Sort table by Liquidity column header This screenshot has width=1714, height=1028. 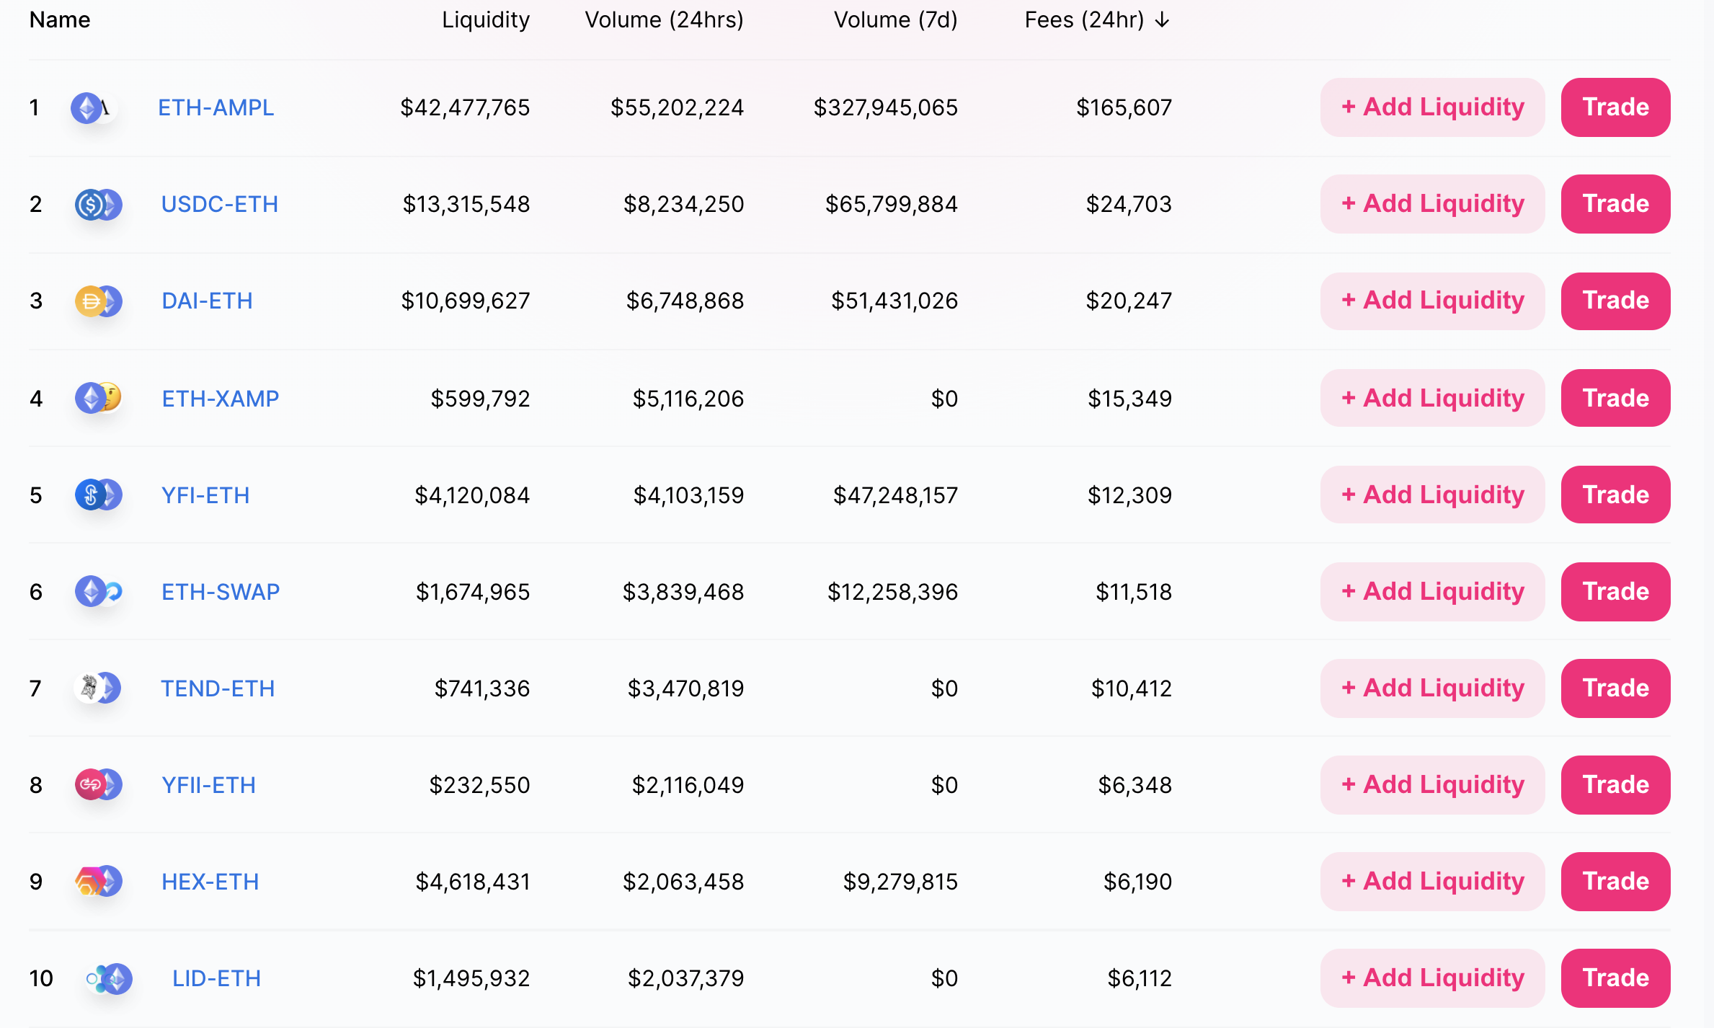486,19
